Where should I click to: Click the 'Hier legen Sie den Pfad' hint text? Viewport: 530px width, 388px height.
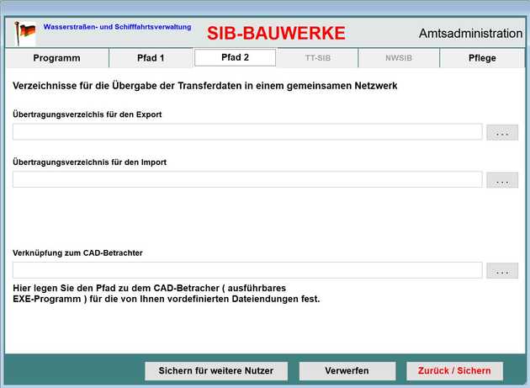(x=167, y=293)
